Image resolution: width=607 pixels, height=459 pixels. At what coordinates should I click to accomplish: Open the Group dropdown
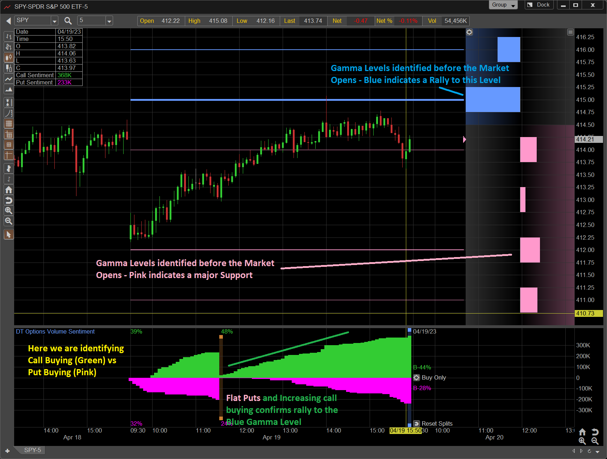(503, 5)
